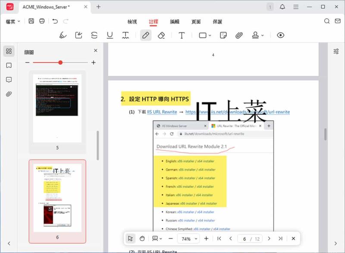Viewport: 345px width, 253px height.
Task: Adjust the thumbnail size slider
Action: pos(60,62)
